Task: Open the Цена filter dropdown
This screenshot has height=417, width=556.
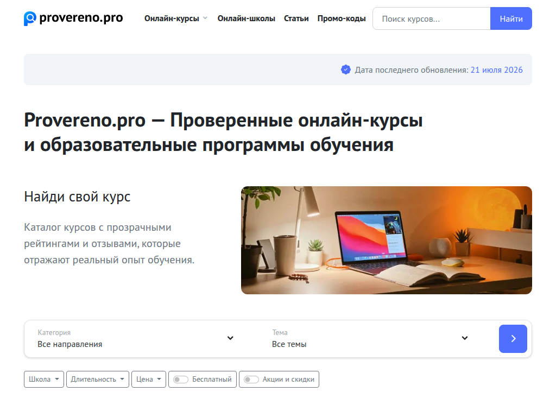Action: (x=149, y=379)
